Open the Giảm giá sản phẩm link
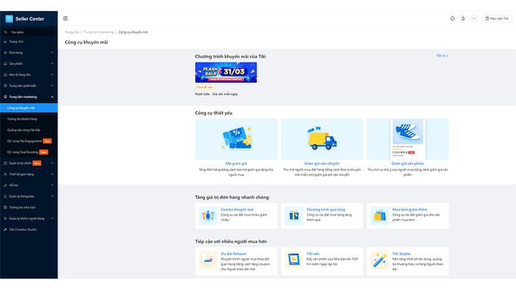The width and height of the screenshot is (516, 290). (x=408, y=163)
